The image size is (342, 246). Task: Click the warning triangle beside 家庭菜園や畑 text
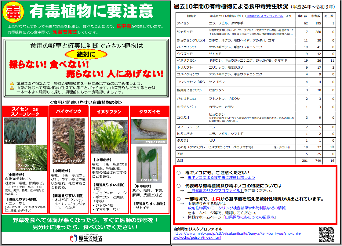pos(12,83)
